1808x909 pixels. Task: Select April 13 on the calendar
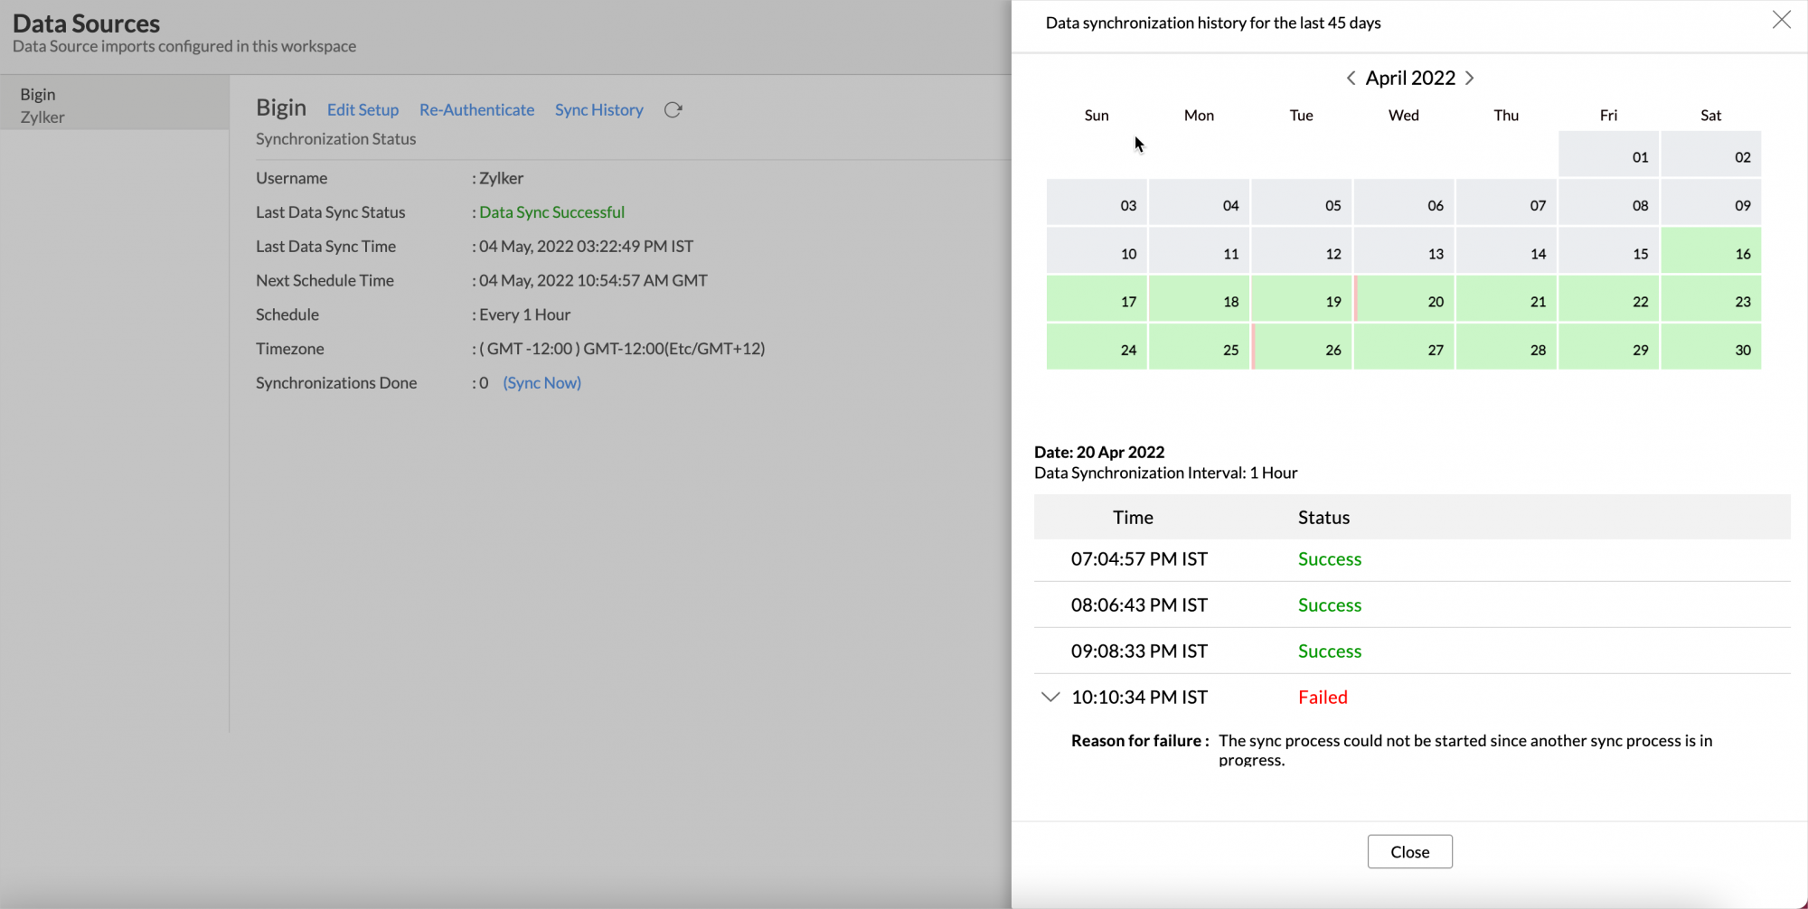pyautogui.click(x=1404, y=251)
